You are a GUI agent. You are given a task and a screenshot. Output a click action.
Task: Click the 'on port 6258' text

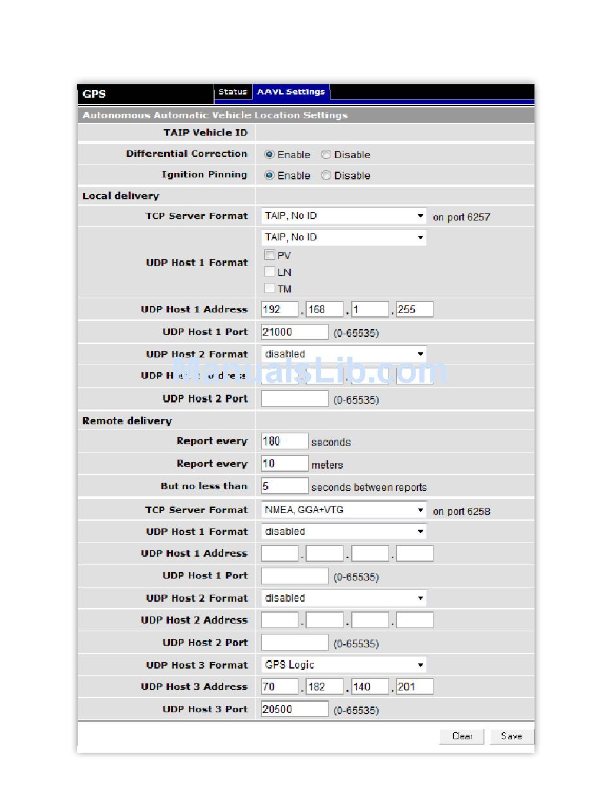click(x=461, y=511)
